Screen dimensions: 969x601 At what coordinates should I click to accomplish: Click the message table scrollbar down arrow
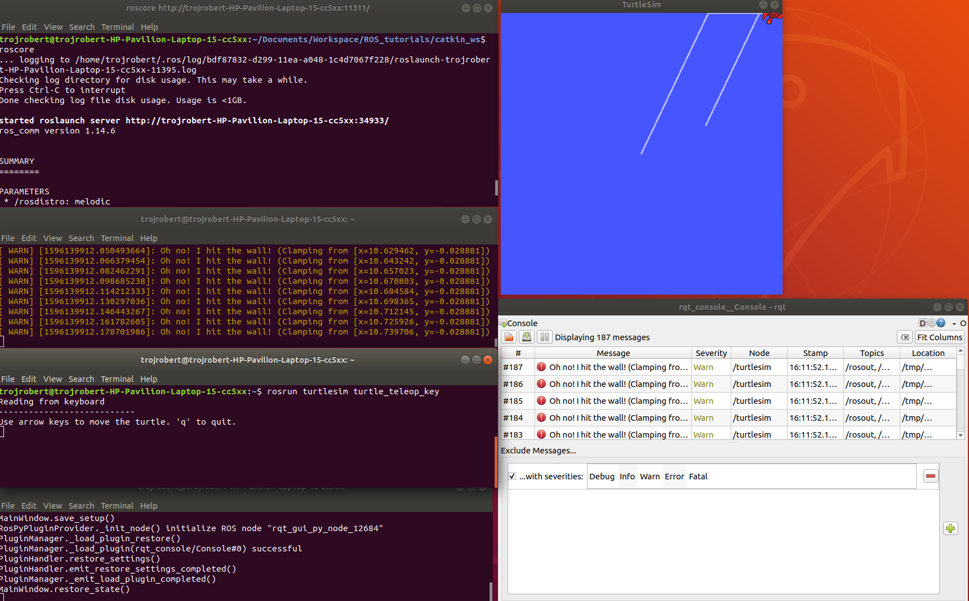point(961,435)
